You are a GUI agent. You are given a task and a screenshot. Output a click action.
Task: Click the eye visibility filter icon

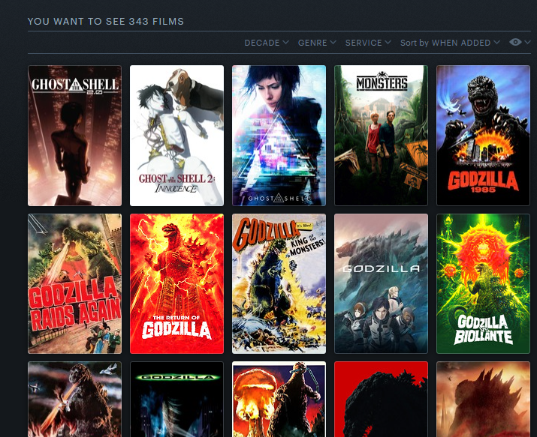515,42
